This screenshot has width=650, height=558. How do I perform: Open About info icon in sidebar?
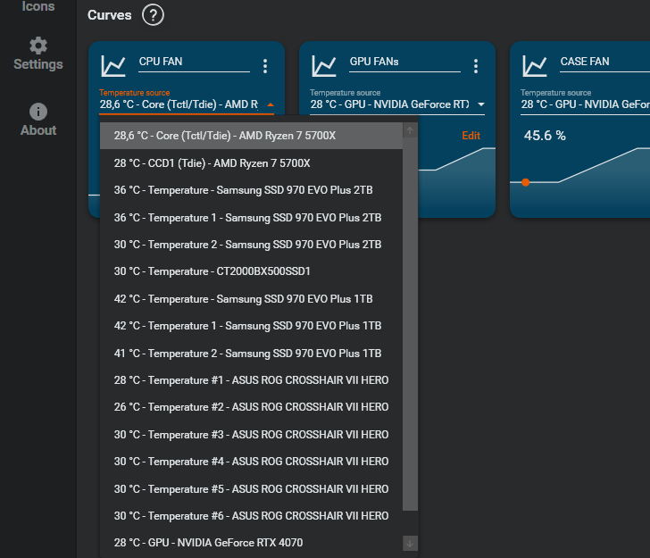click(x=38, y=112)
